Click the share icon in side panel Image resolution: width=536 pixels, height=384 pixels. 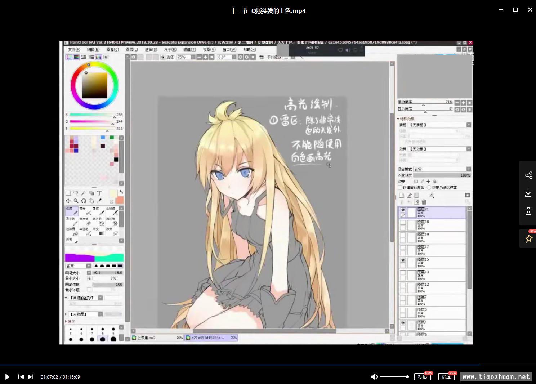point(528,175)
